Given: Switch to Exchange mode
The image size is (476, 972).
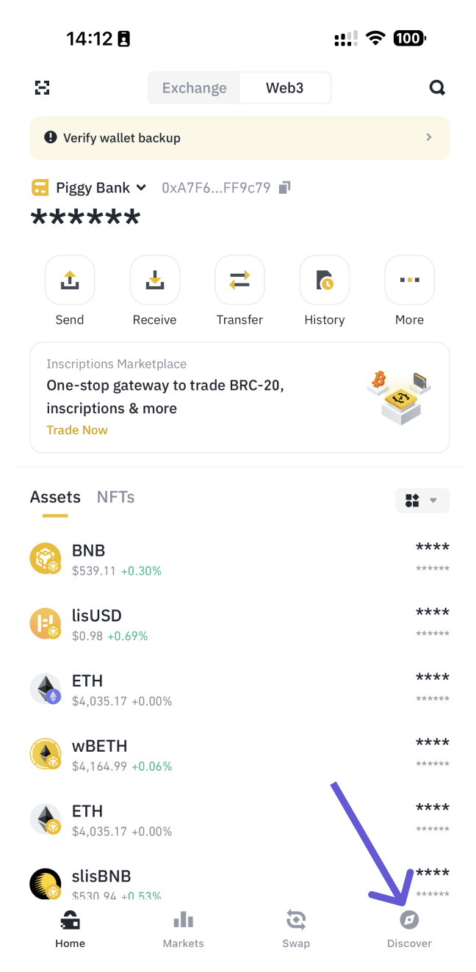Looking at the screenshot, I should [195, 88].
